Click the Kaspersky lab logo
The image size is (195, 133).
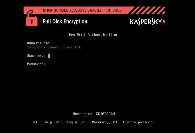(x=147, y=22)
